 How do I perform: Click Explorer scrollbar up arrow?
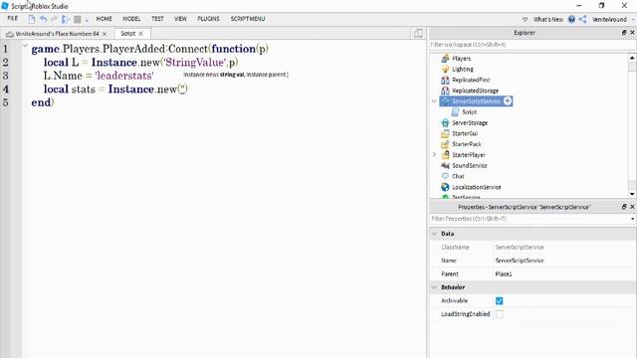[632, 58]
